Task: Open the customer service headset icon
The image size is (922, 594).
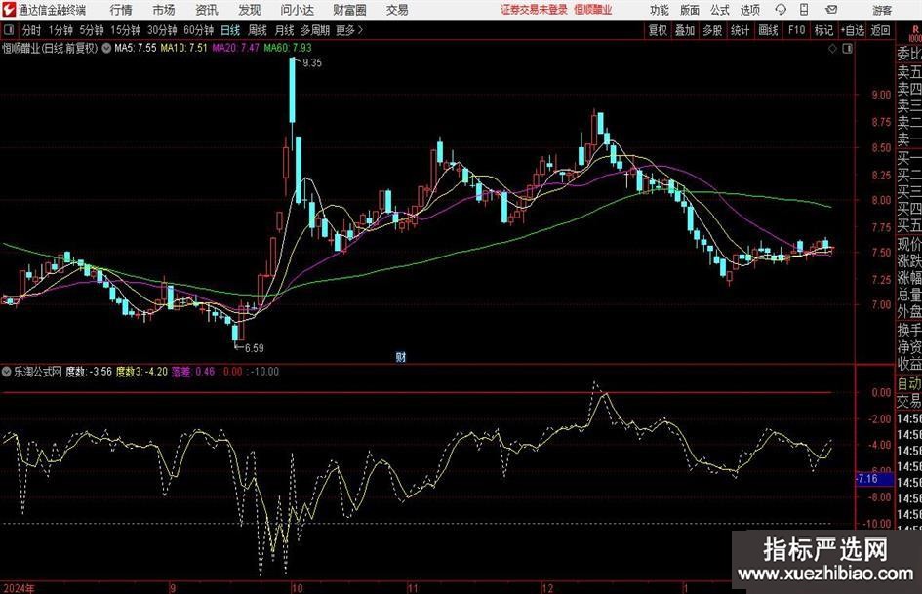Action: pyautogui.click(x=781, y=10)
